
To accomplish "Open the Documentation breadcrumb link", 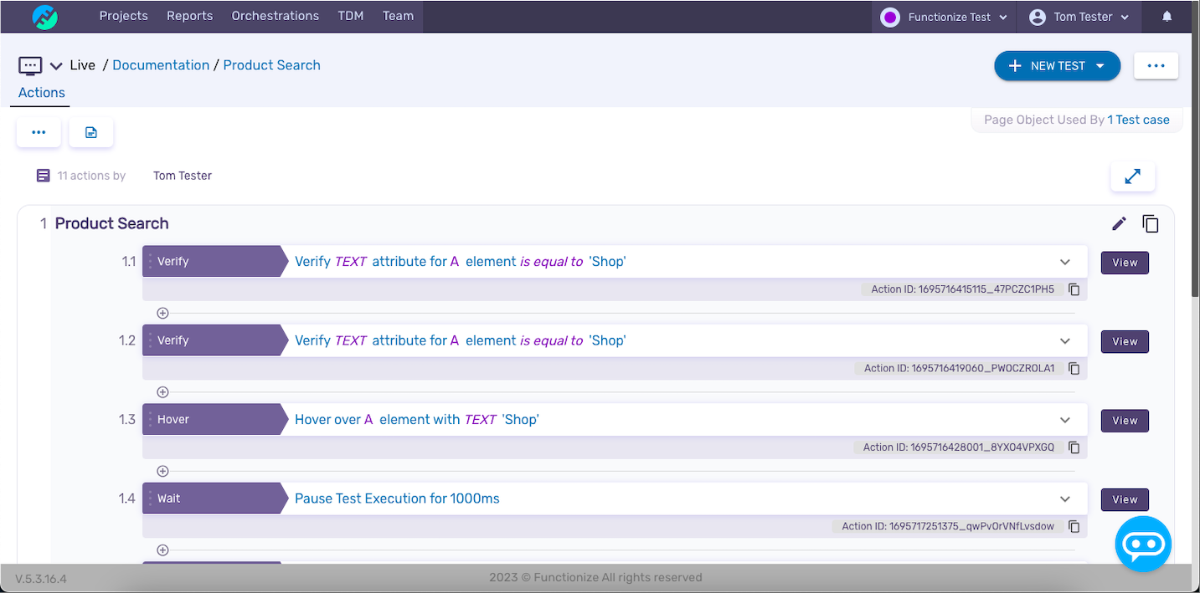I will [x=161, y=65].
